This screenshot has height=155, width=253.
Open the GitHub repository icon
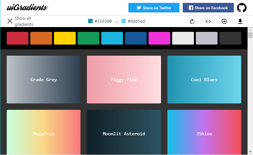pyautogui.click(x=242, y=8)
